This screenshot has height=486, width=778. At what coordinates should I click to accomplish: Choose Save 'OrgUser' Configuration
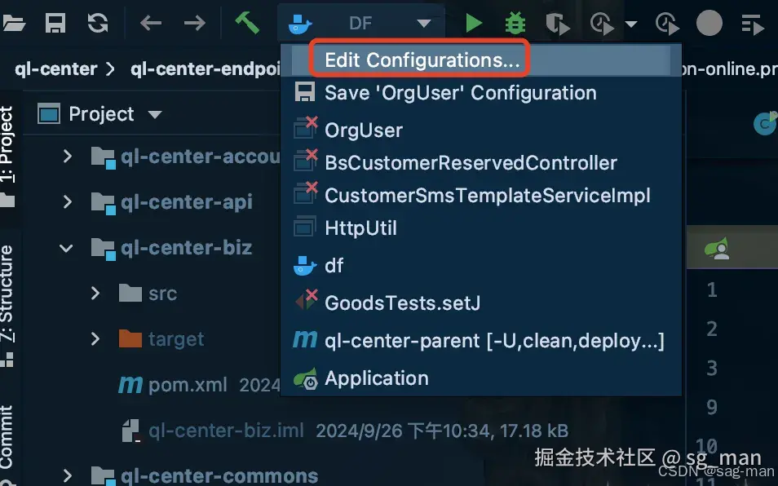460,93
